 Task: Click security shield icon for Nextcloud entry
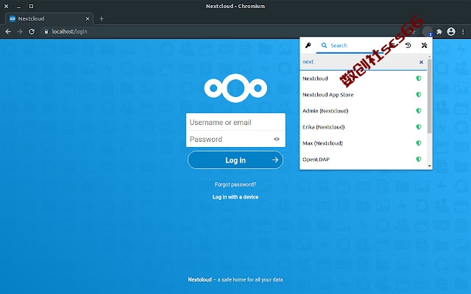coord(419,79)
